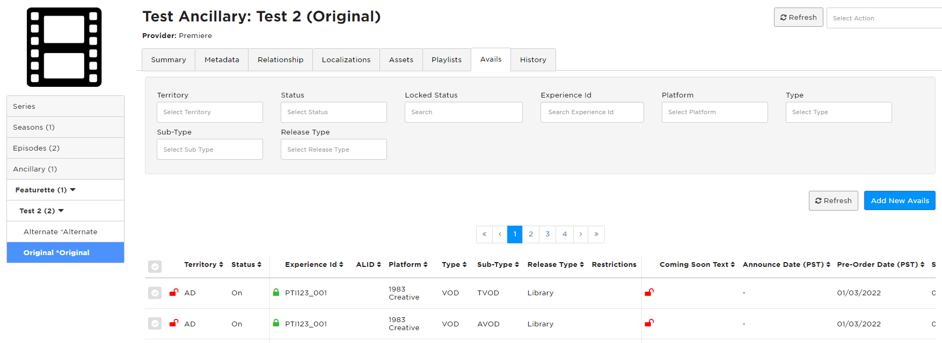The width and height of the screenshot is (942, 343).
Task: Select the Avails tab
Action: pyautogui.click(x=491, y=59)
